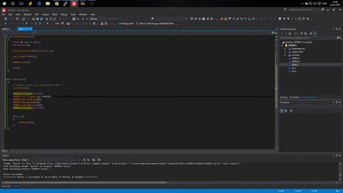Expand the Dependencies folder

285,49
